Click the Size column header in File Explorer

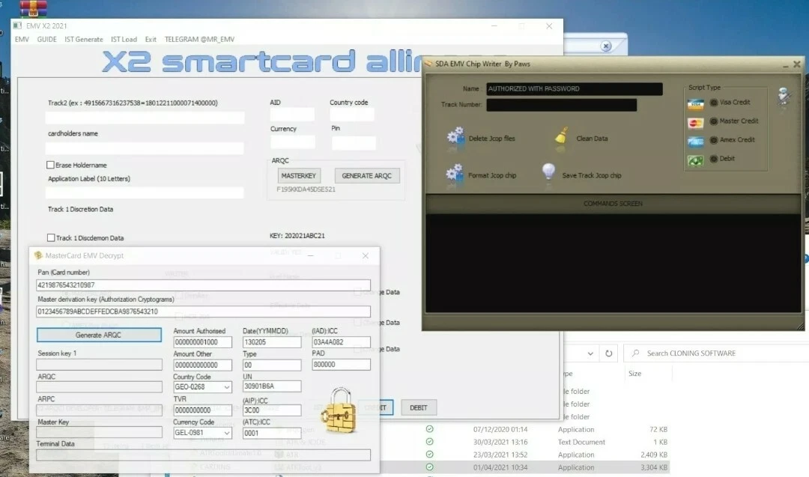[635, 374]
